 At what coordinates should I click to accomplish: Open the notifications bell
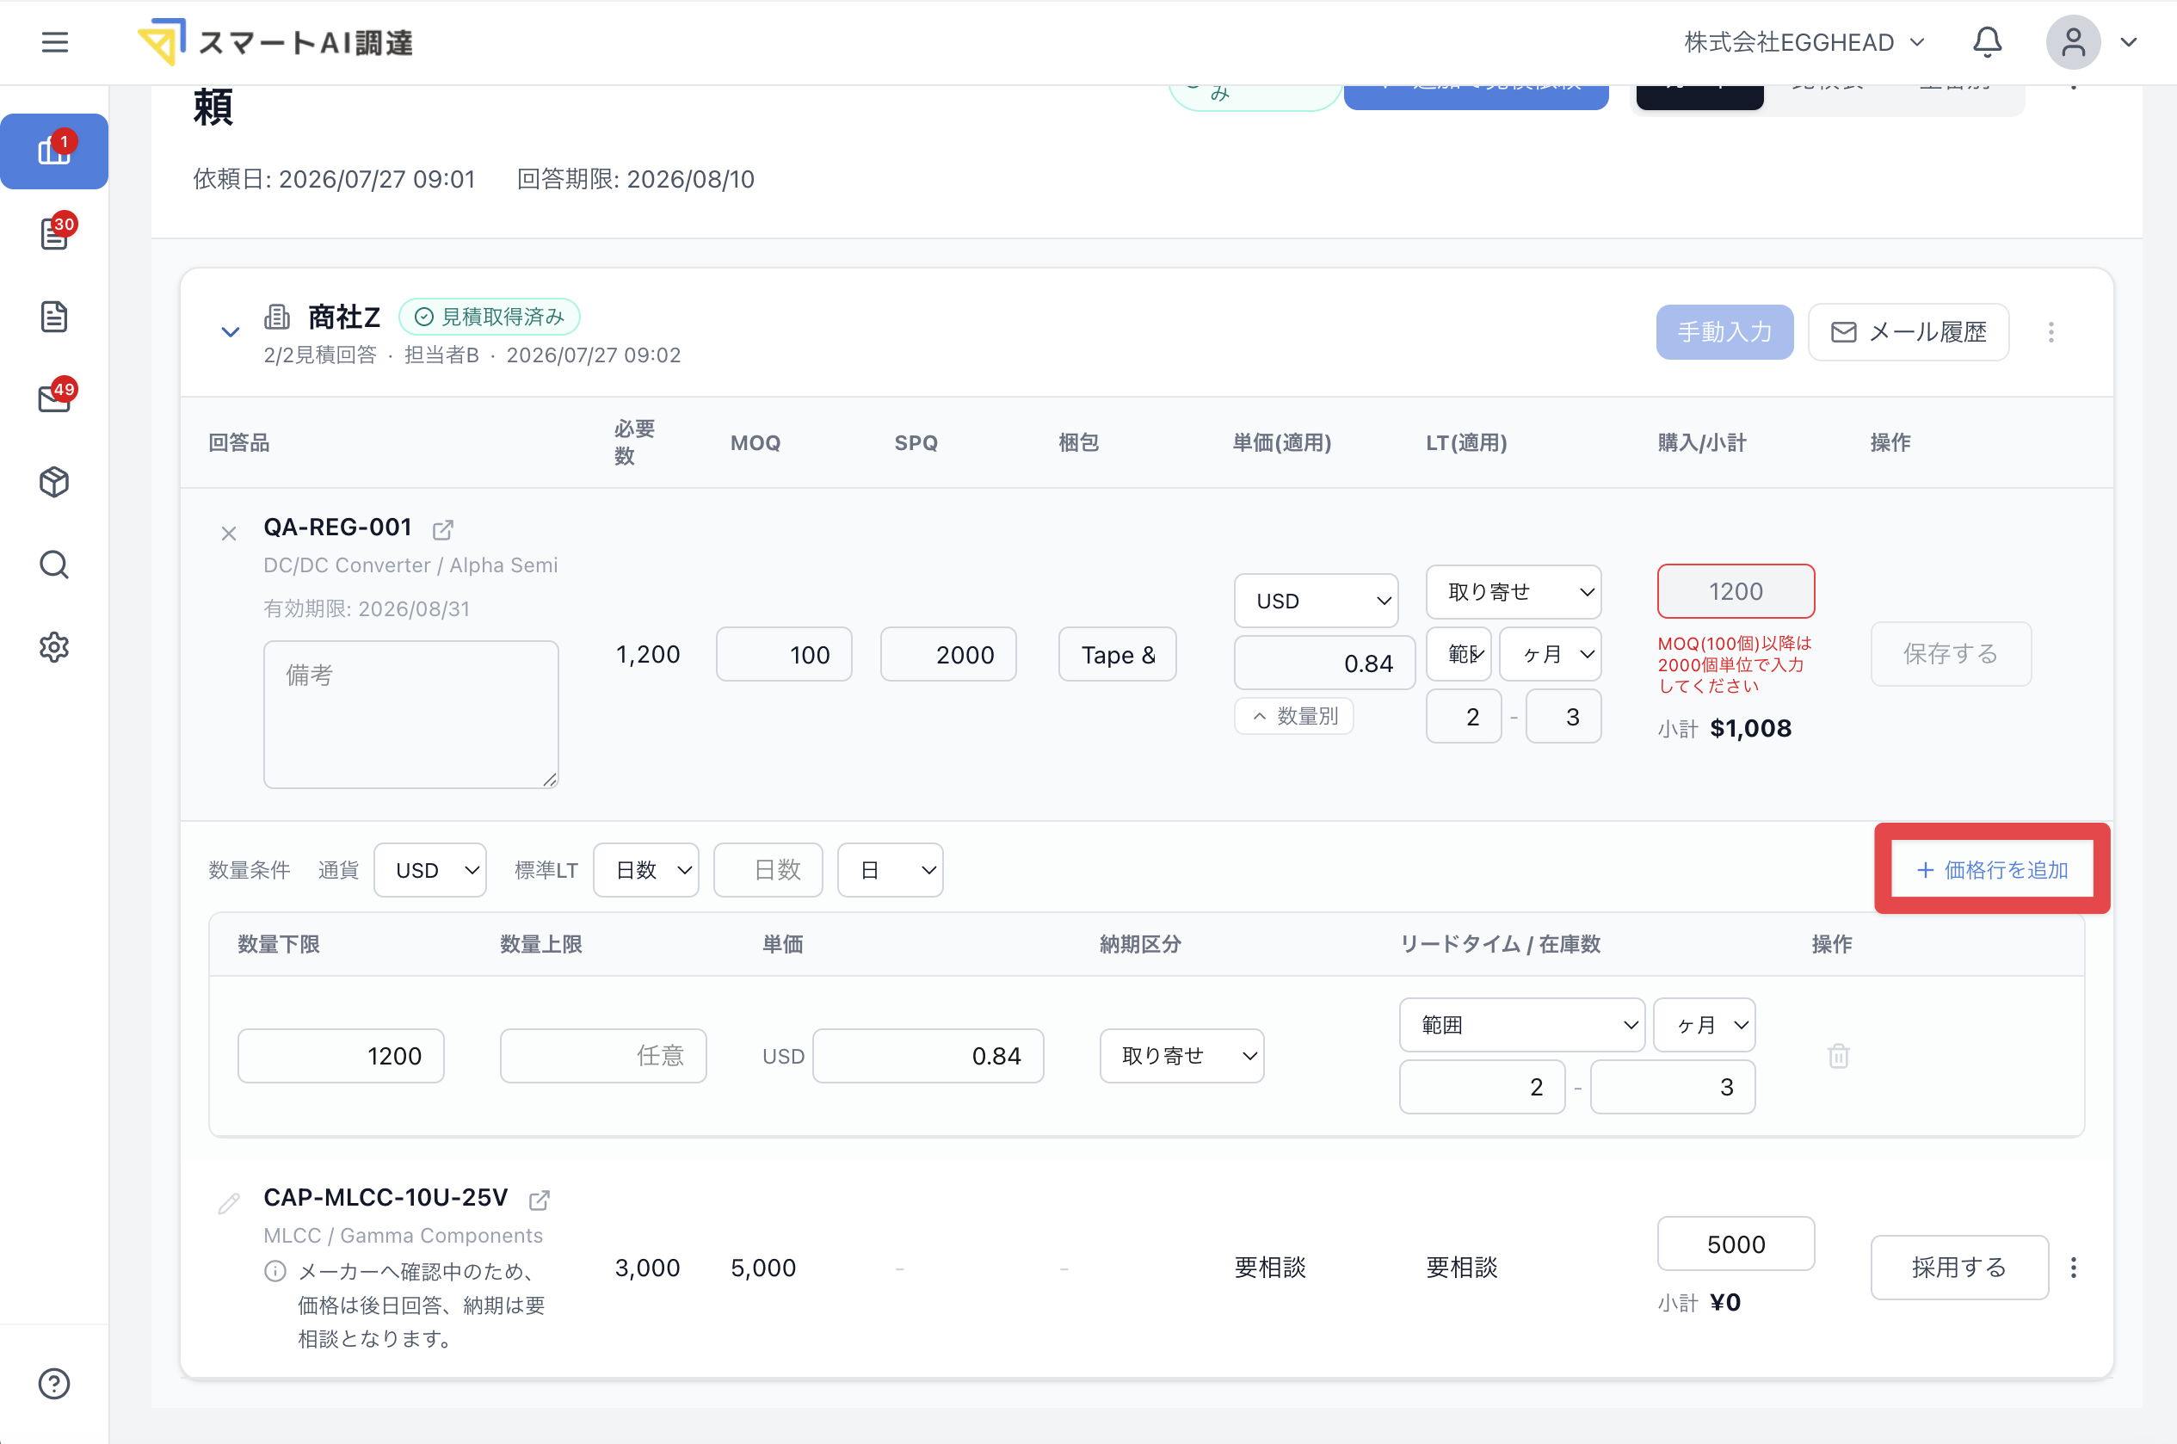1986,42
